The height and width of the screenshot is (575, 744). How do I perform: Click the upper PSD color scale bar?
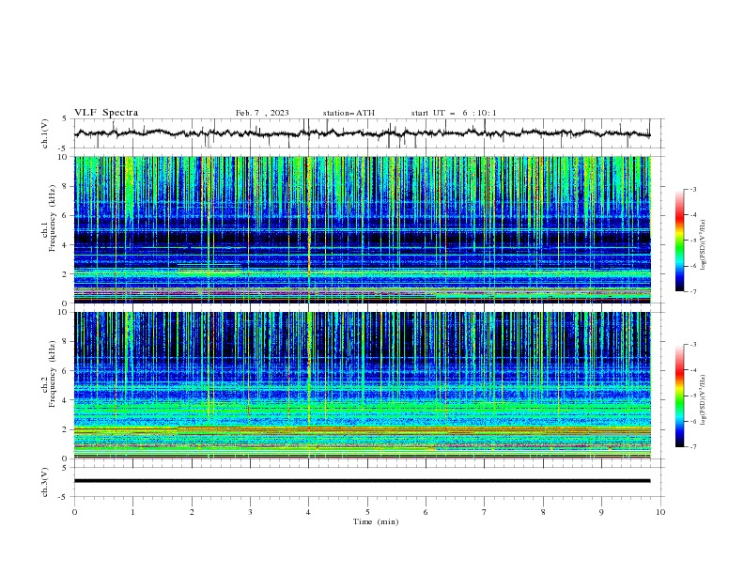(x=679, y=241)
